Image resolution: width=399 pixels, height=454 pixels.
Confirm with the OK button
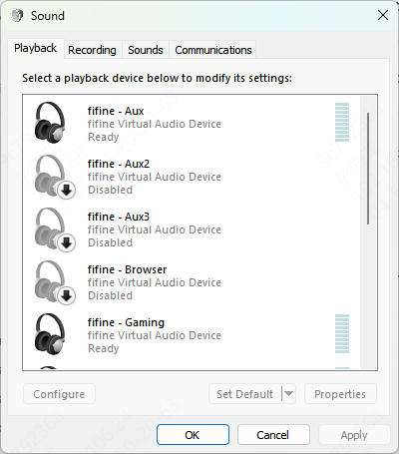tap(193, 435)
